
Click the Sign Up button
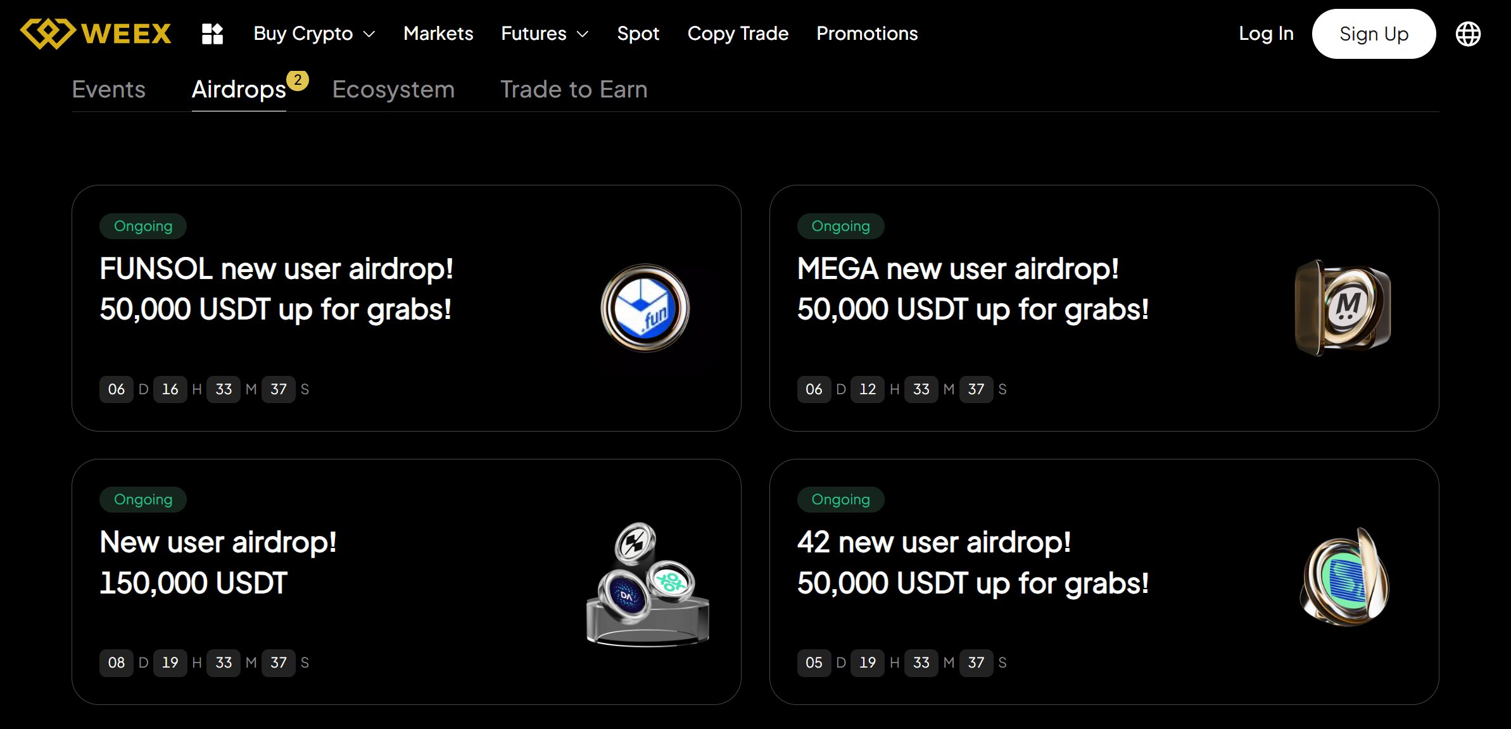point(1374,34)
